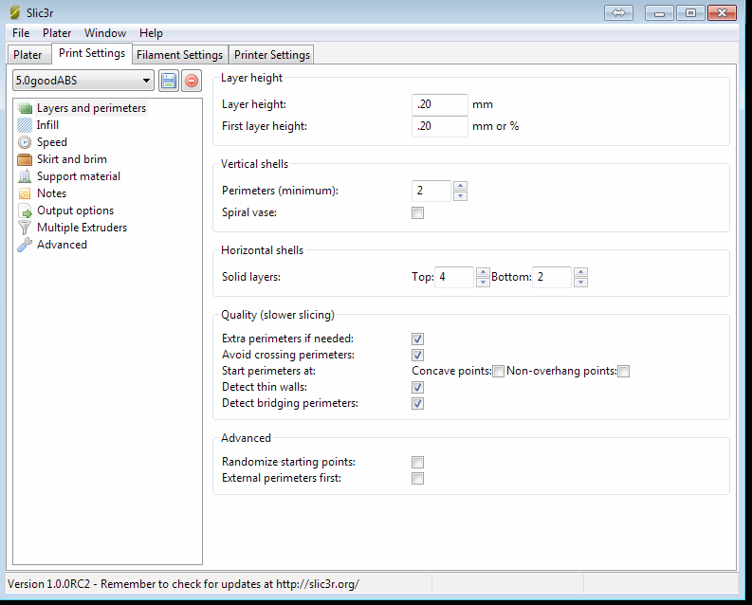
Task: Open the Notes page icon
Action: pyautogui.click(x=25, y=193)
